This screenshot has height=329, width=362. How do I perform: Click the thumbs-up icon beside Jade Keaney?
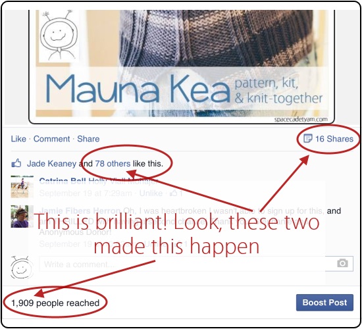coord(16,163)
